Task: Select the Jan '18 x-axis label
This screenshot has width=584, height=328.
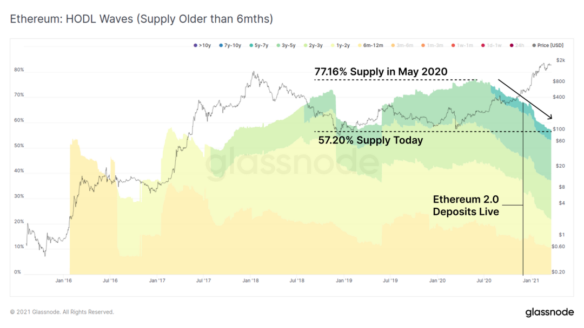Action: [251, 281]
